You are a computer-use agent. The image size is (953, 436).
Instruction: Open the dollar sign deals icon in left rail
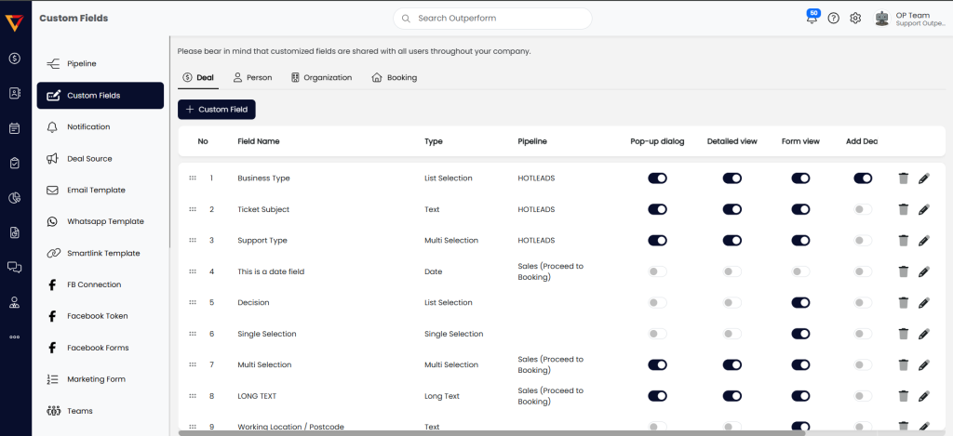14,59
